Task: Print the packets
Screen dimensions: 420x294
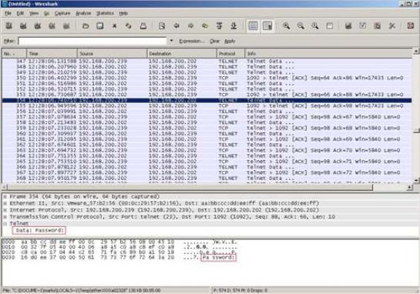Action: [x=143, y=26]
